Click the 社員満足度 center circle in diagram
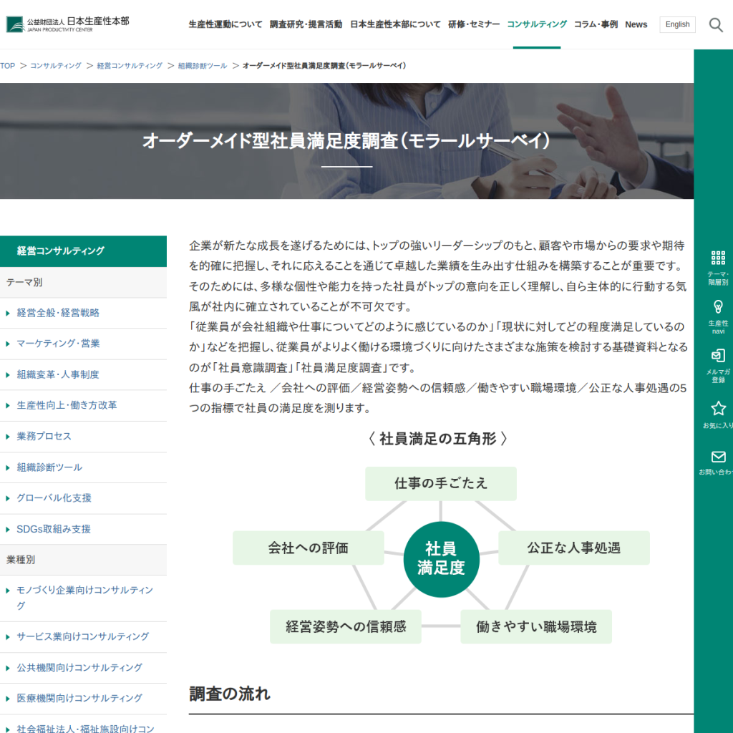733x733 pixels. (441, 559)
